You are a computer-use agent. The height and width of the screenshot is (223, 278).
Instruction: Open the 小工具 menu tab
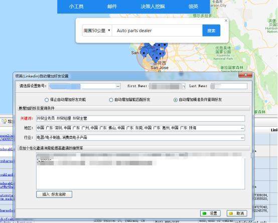coord(76,7)
